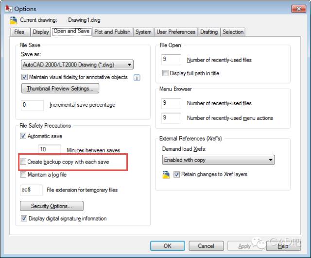Image resolution: width=311 pixels, height=258 pixels.
Task: Go to the Drafting tab
Action: click(209, 32)
